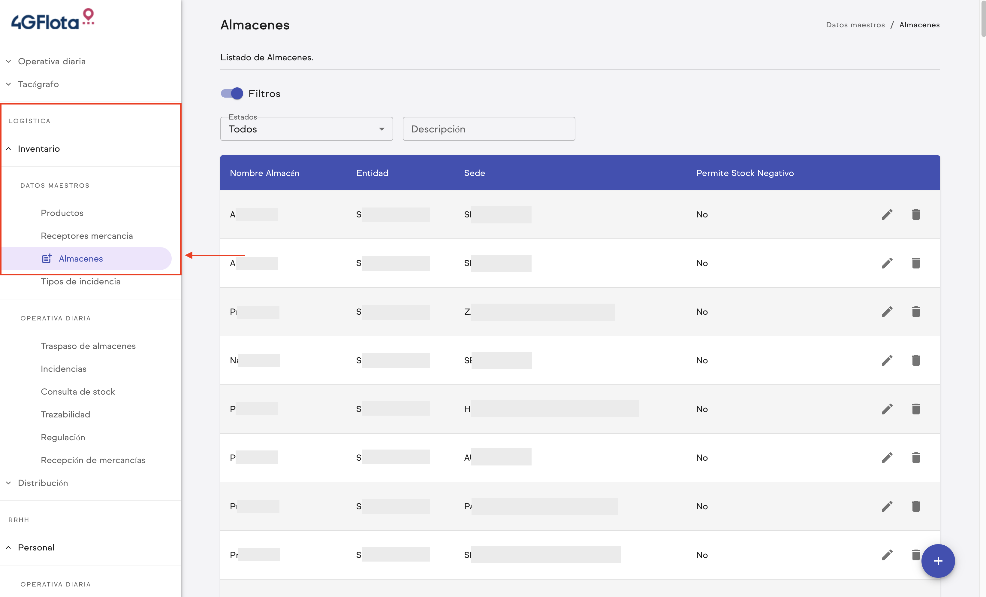
Task: Open Traspaso de almacenes page
Action: click(x=88, y=346)
